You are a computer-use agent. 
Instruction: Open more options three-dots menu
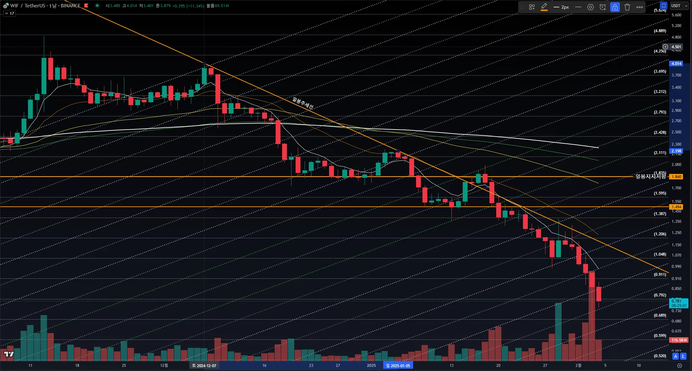click(640, 7)
